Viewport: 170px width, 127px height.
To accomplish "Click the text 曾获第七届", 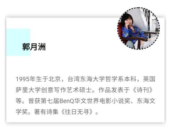I will 44,101.
